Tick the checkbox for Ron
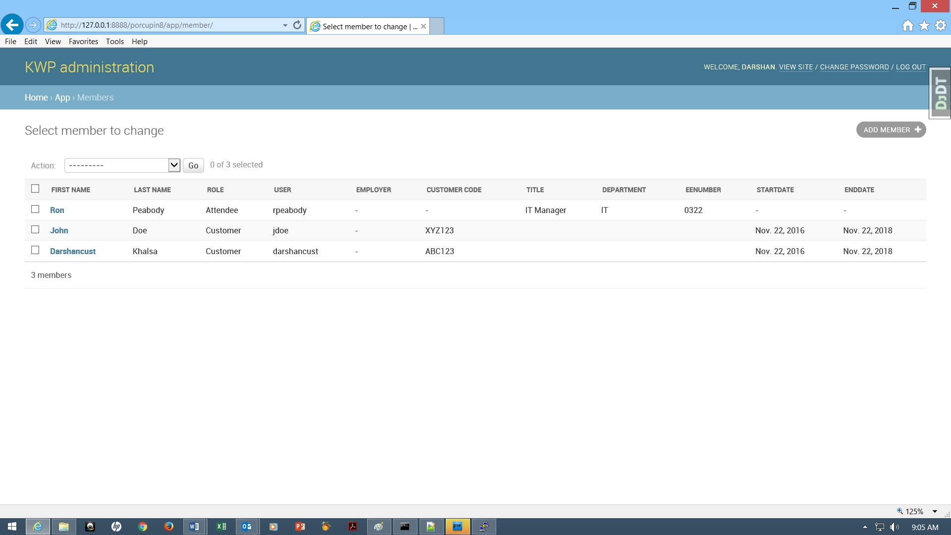Image resolution: width=951 pixels, height=535 pixels. [35, 209]
